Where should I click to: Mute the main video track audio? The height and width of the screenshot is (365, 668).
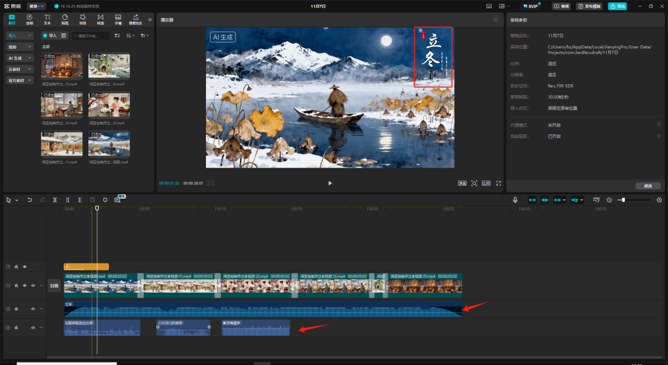coord(33,286)
